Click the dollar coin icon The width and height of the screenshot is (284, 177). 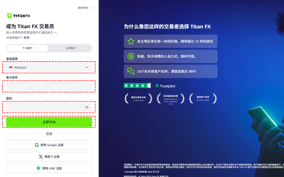131,56
